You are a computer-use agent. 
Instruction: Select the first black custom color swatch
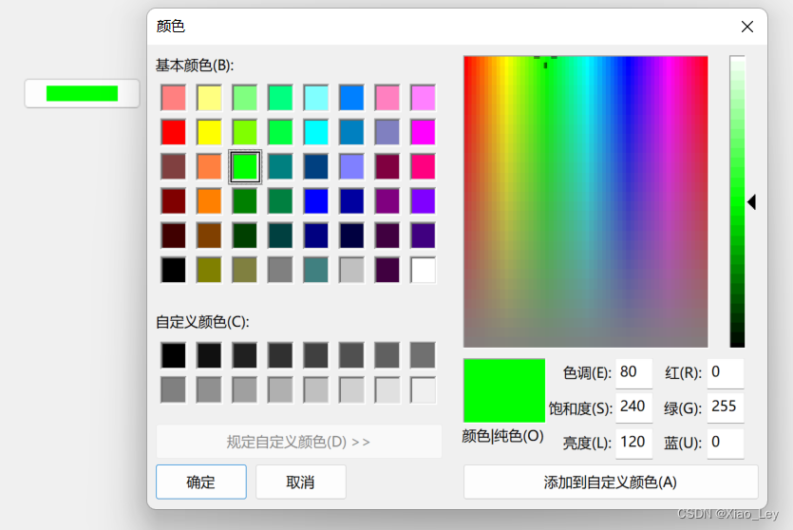tap(174, 355)
